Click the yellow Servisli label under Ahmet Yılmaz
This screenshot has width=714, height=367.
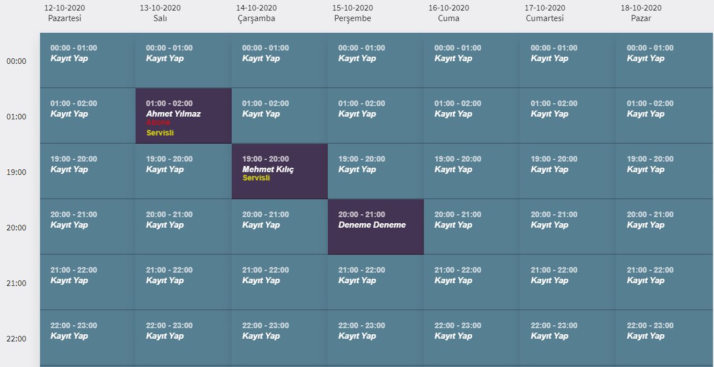tap(160, 133)
